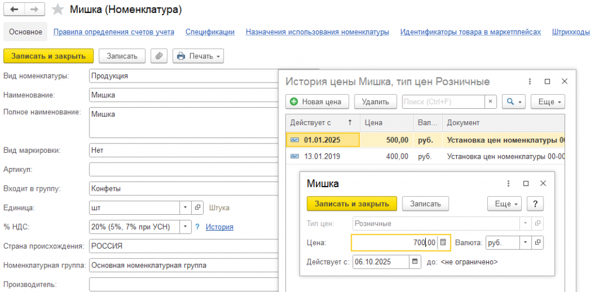Screen dimensions: 599x292
Task: Open the Единица open-form icon
Action: 198,208
